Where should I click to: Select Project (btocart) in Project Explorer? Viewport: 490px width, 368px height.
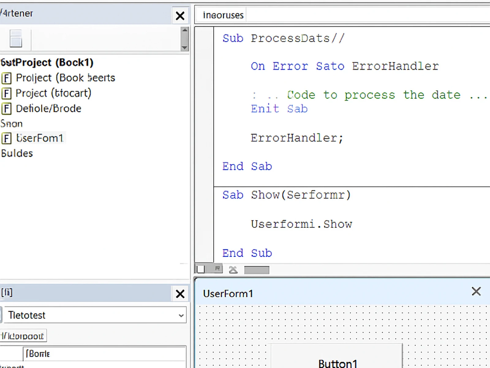click(x=52, y=93)
